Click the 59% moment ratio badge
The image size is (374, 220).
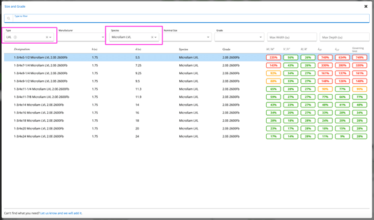(273, 97)
